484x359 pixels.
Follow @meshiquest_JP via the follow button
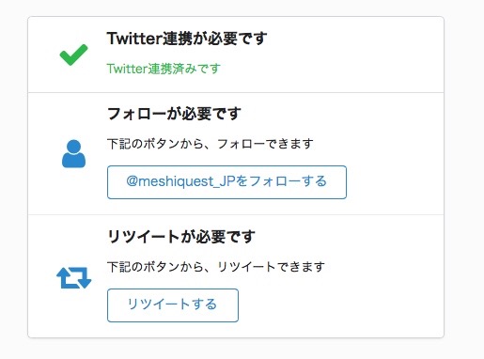click(226, 182)
